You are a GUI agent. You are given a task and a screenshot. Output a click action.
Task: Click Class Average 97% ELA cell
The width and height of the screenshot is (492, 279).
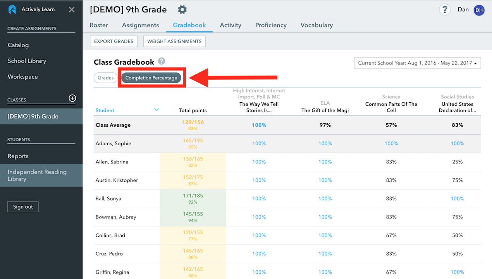[325, 125]
